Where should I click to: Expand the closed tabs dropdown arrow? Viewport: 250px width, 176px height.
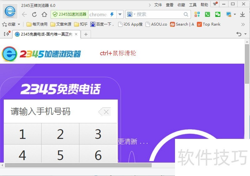[245, 34]
